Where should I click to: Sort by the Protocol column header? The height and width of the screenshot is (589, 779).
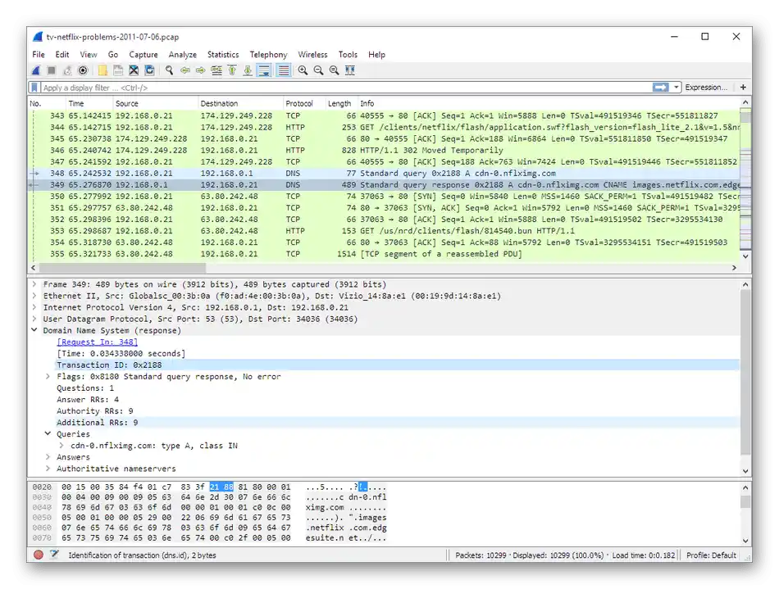pyautogui.click(x=303, y=103)
